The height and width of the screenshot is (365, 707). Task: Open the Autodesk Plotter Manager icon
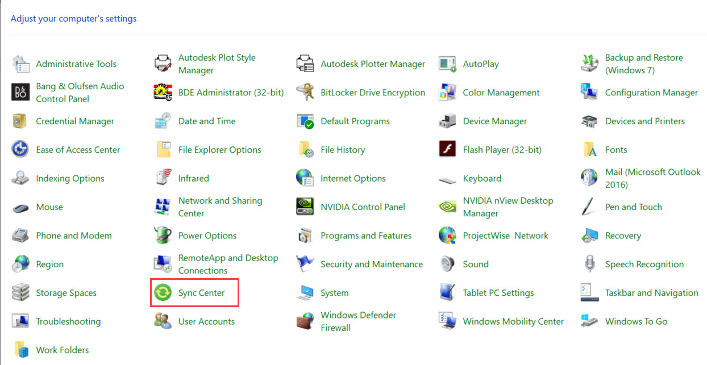tap(305, 64)
